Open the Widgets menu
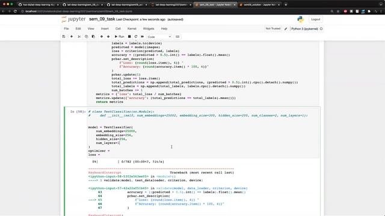Image resolution: width=385 pixels, height=216 pixels. point(149,29)
